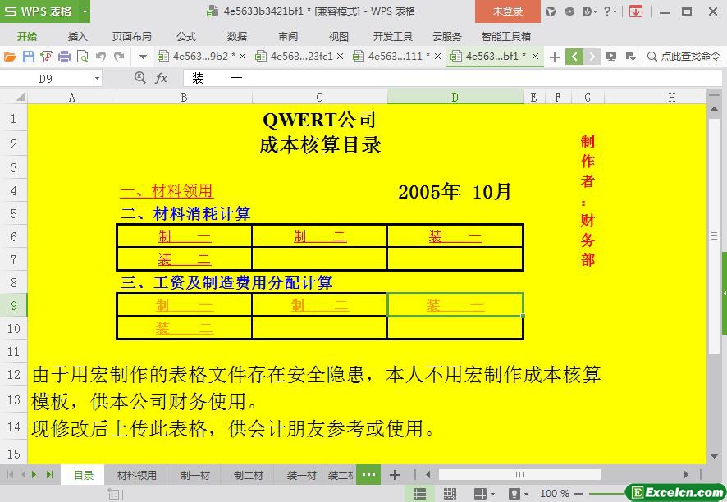Click the 制 二 link in row 6
The width and height of the screenshot is (727, 502).
pyautogui.click(x=320, y=236)
